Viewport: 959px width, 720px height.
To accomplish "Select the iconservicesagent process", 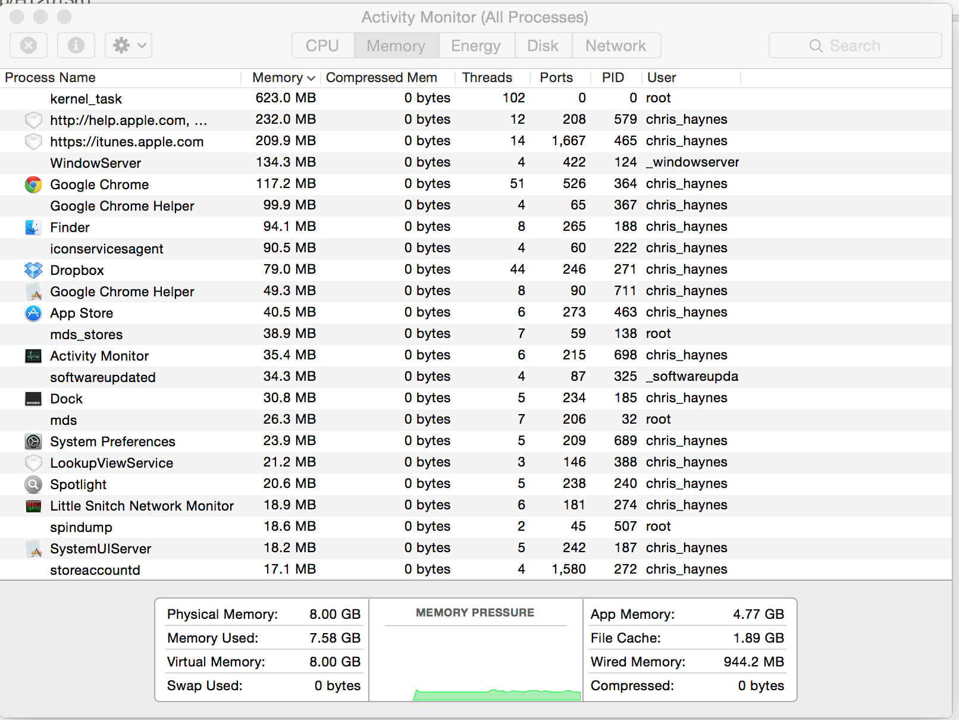I will [476, 248].
